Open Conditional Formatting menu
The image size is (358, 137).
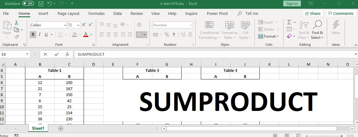[x=209, y=31]
